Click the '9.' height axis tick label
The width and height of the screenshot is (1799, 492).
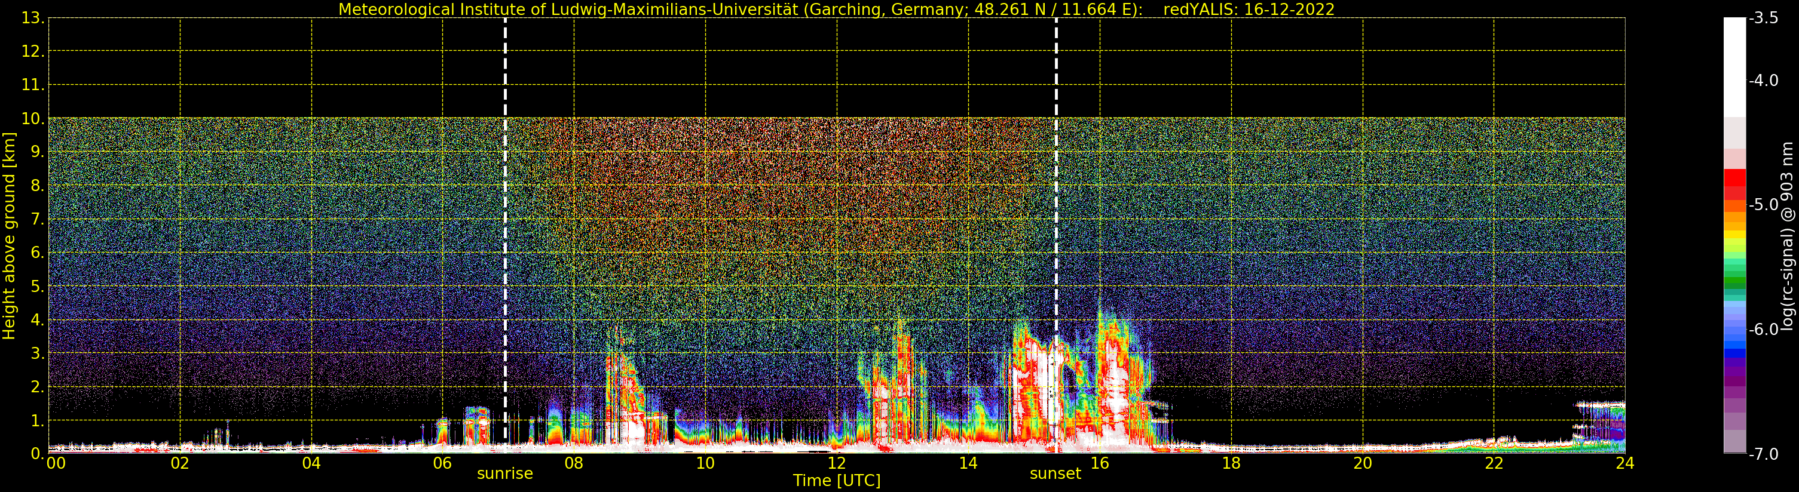pyautogui.click(x=38, y=152)
